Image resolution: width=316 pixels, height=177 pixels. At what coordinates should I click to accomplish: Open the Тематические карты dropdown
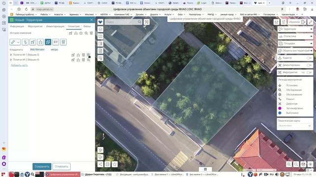pyautogui.click(x=295, y=126)
